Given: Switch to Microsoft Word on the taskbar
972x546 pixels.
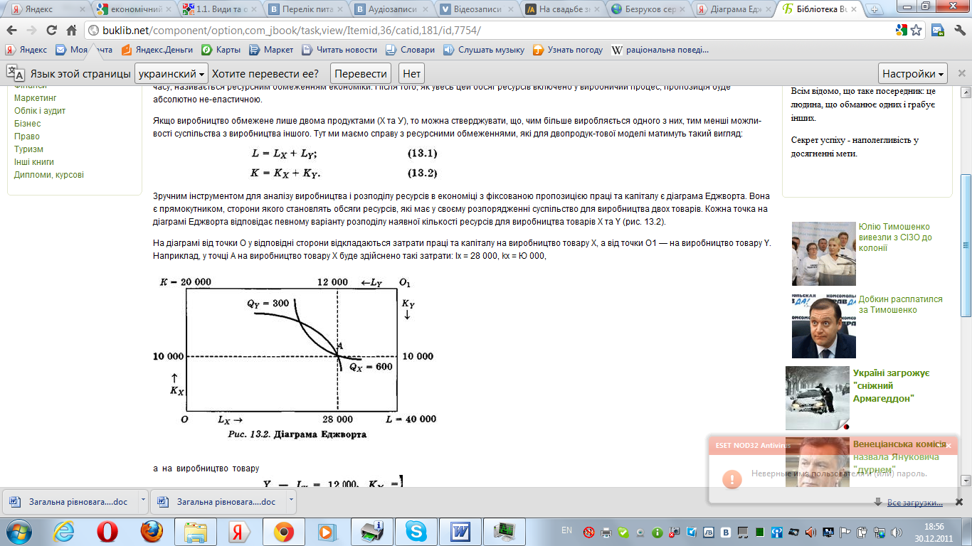Looking at the screenshot, I should pos(460,531).
